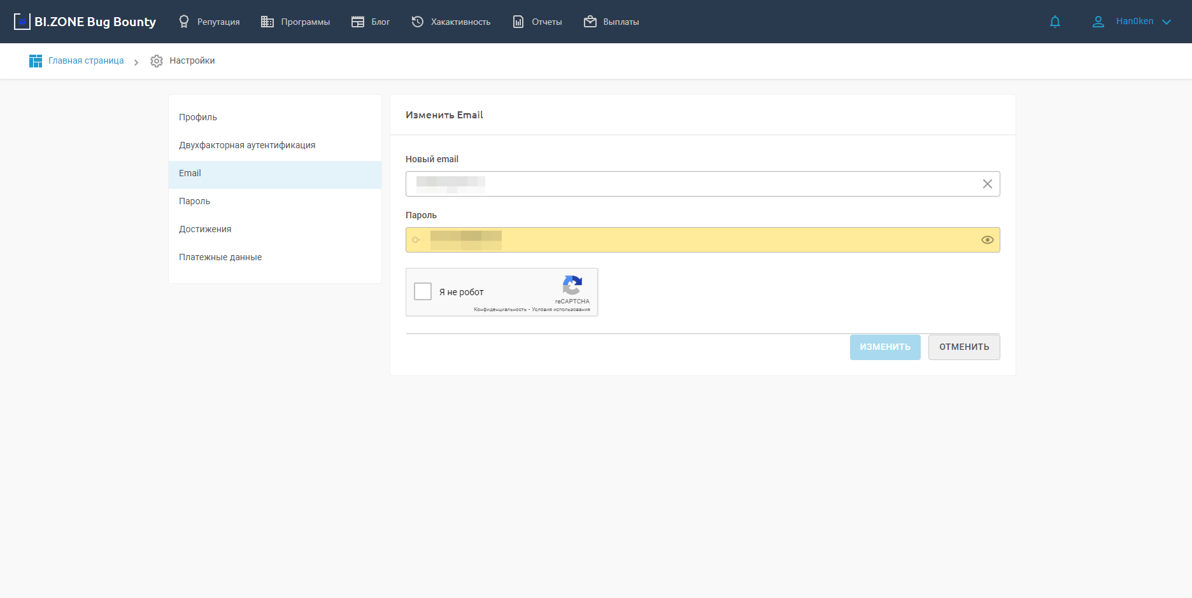Show password using the eye icon

987,240
